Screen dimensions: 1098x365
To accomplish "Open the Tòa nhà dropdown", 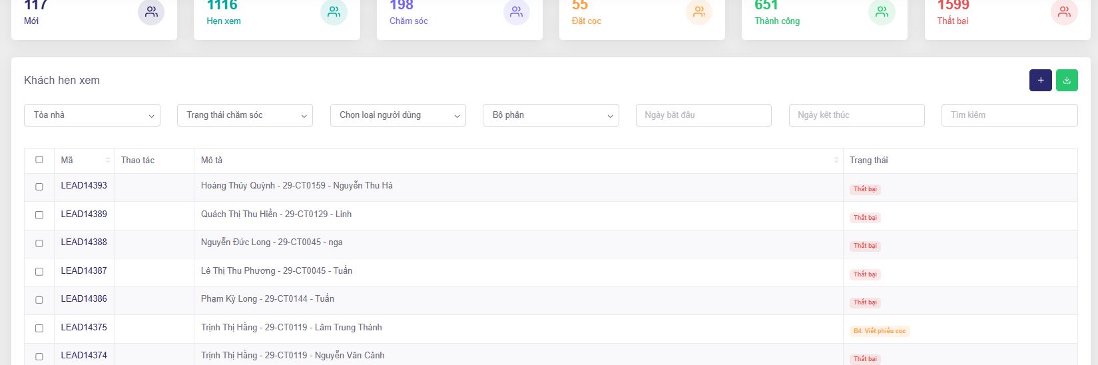I will [x=92, y=115].
